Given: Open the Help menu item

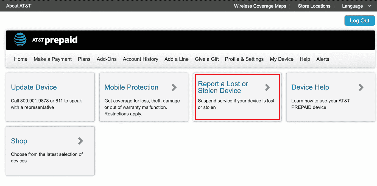Looking at the screenshot, I should [x=305, y=59].
